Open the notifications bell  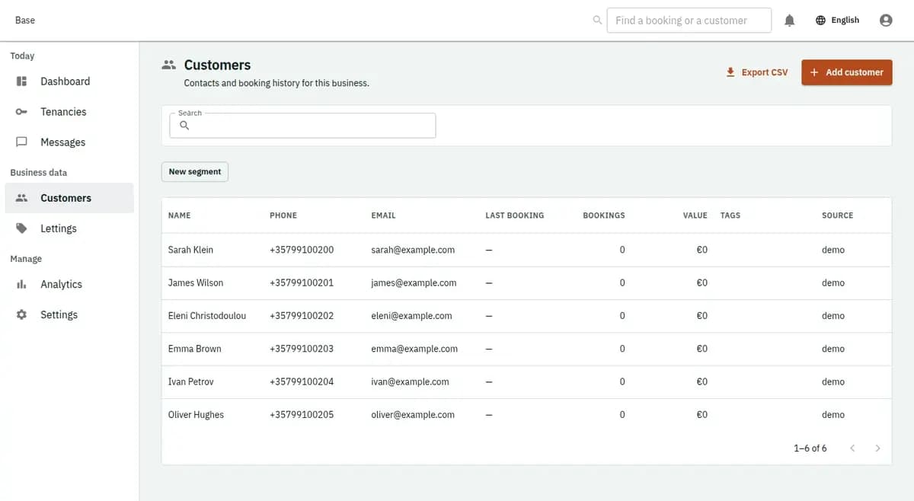(790, 21)
